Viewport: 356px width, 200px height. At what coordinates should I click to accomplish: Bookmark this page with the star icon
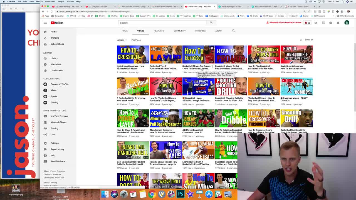tap(309, 11)
